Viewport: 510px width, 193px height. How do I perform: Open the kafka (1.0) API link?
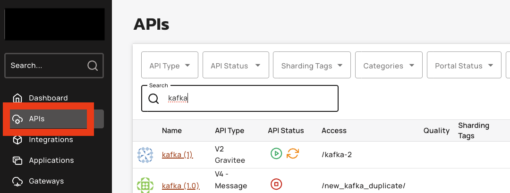click(180, 185)
